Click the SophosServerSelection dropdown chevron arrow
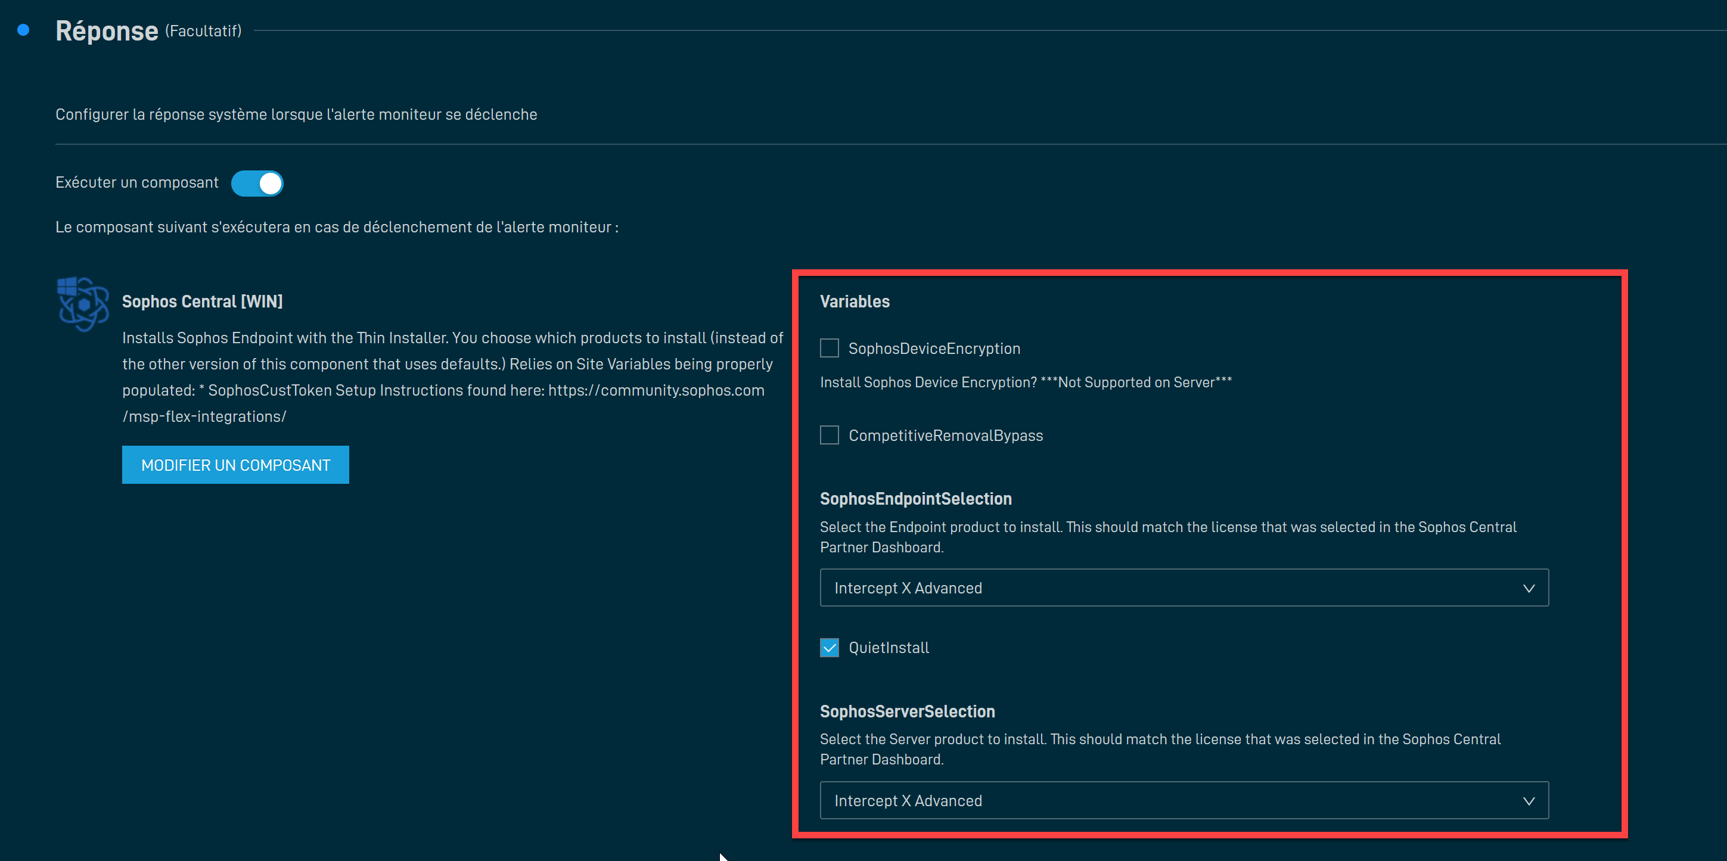1727x861 pixels. [x=1529, y=801]
